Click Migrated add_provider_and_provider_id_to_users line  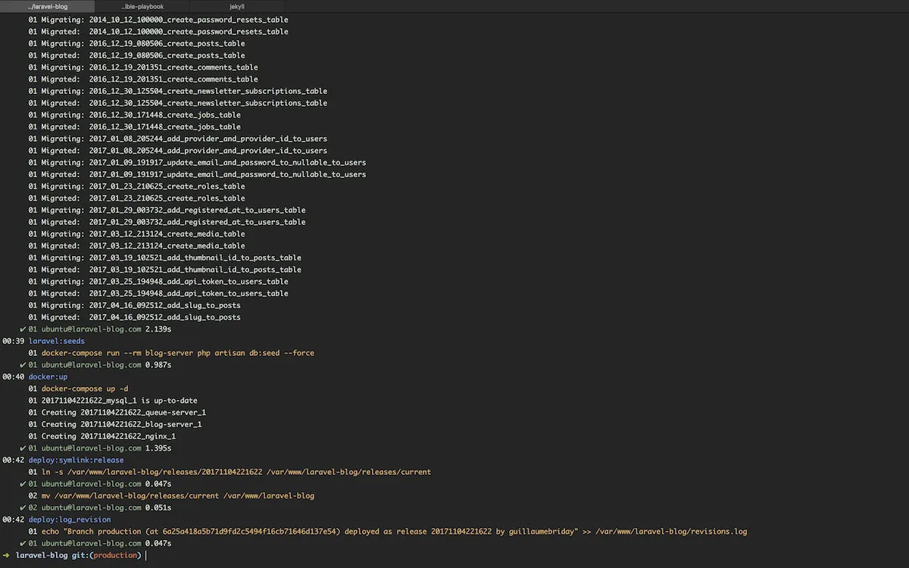178,151
